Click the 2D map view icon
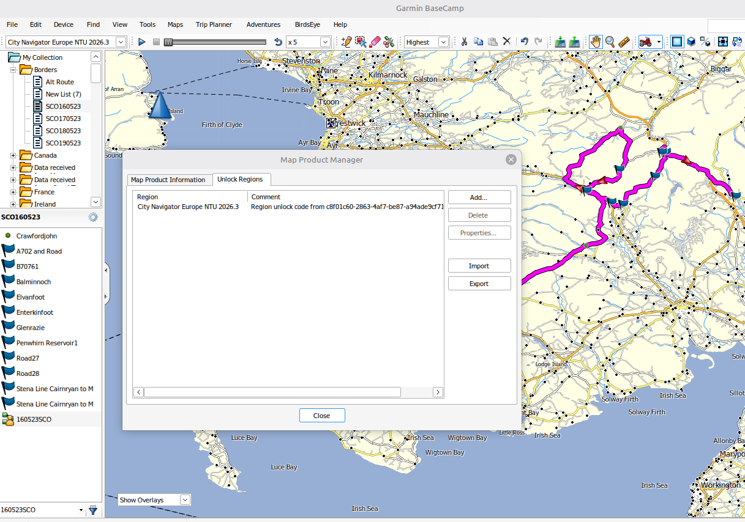745x522 pixels. 677,42
